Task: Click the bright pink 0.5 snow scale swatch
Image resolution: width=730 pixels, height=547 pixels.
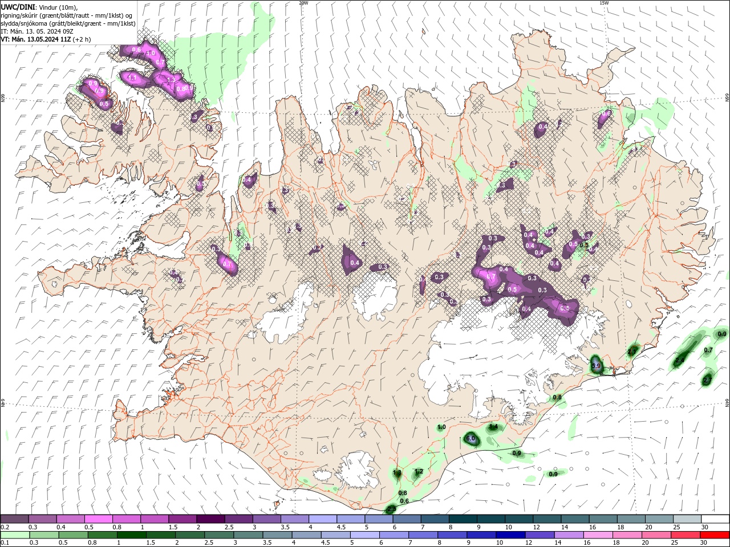Action: [98, 519]
